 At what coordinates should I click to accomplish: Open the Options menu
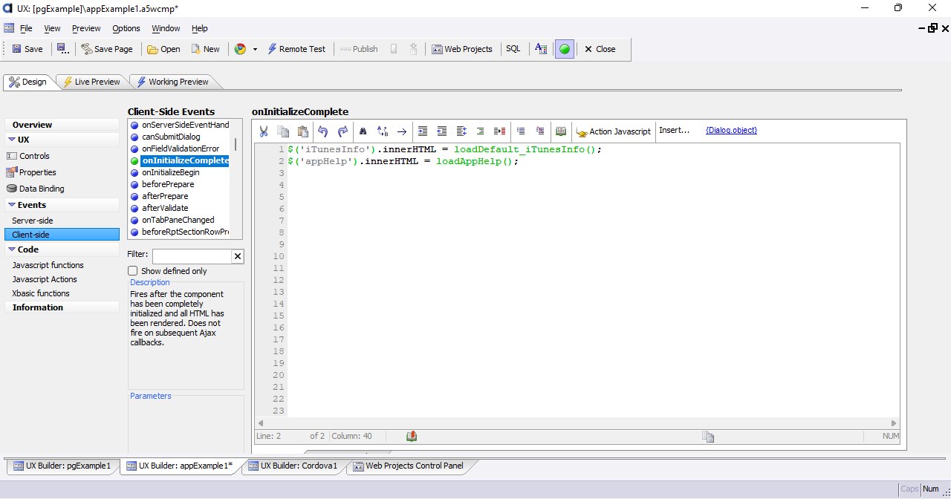point(126,28)
